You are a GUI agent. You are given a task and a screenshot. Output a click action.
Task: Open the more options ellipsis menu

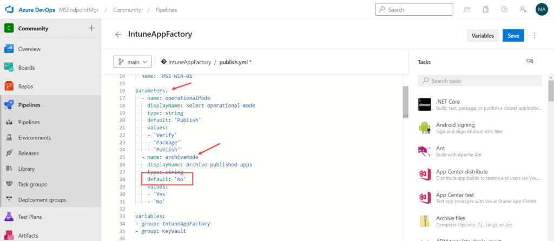click(535, 36)
